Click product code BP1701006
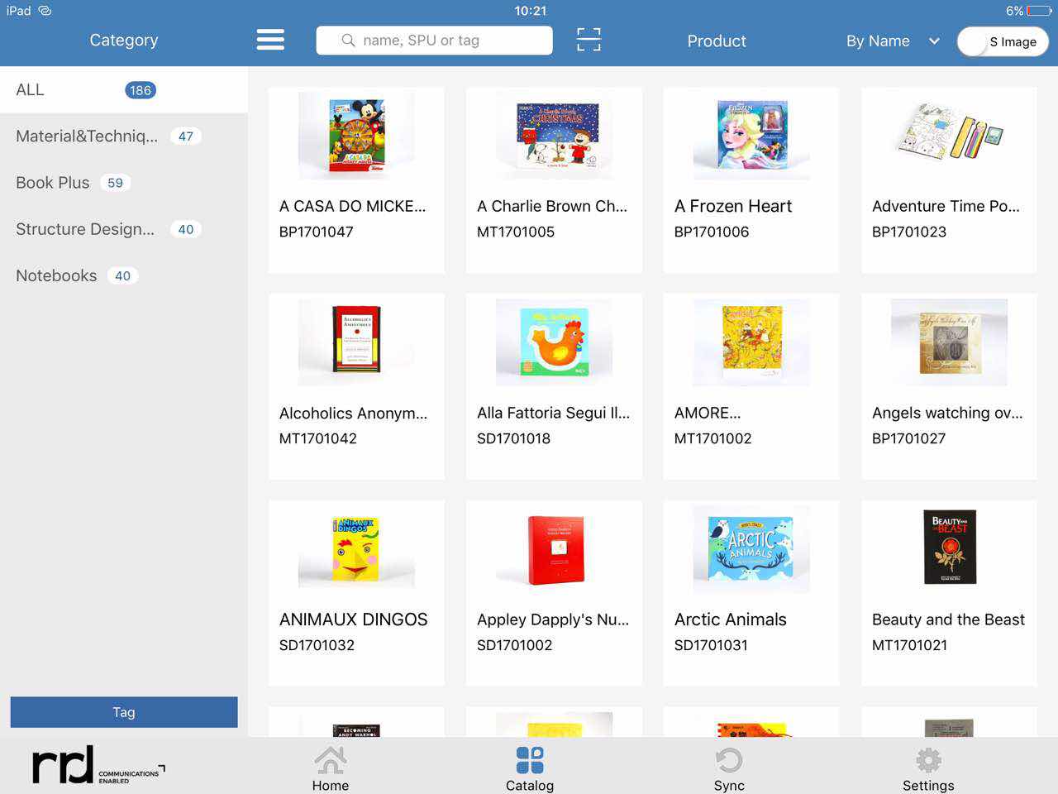Viewport: 1058px width, 794px height. (x=712, y=232)
